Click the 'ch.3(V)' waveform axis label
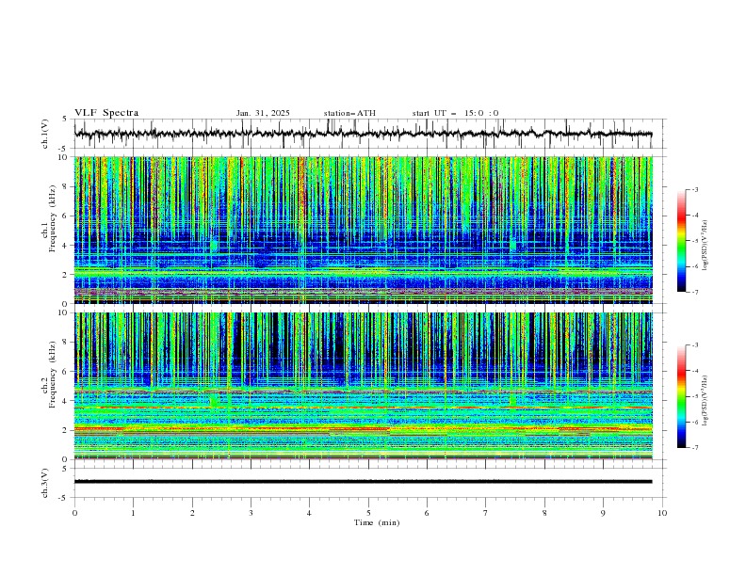The height and width of the screenshot is (576, 746). click(45, 483)
